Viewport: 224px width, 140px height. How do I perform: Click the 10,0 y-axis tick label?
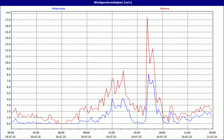(8, 62)
